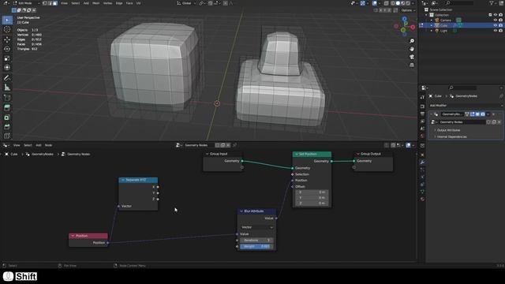Toggle X-ray display in viewport header
Viewport: 505px width, 284px height.
(x=386, y=3)
